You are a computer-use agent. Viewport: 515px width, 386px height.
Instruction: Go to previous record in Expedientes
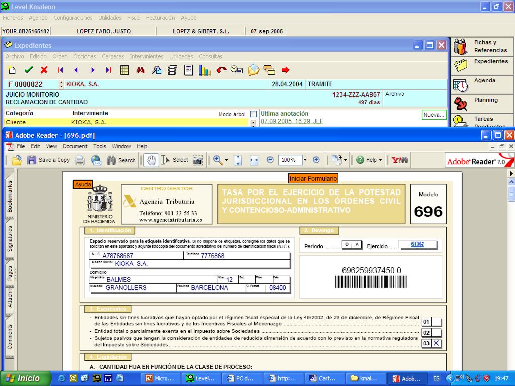pyautogui.click(x=76, y=70)
